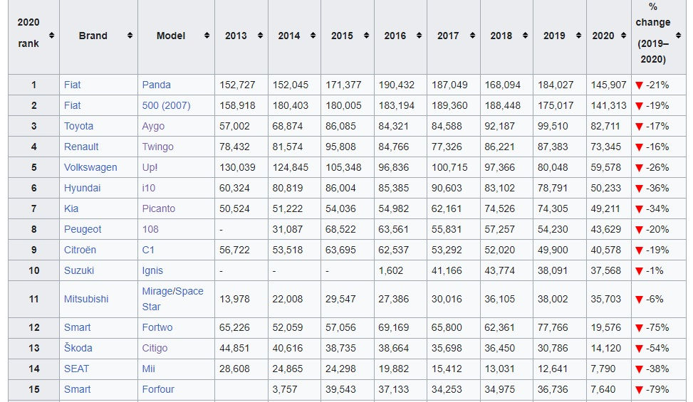Open the Panda model link
Screen dimensions: 693x402
coord(157,85)
